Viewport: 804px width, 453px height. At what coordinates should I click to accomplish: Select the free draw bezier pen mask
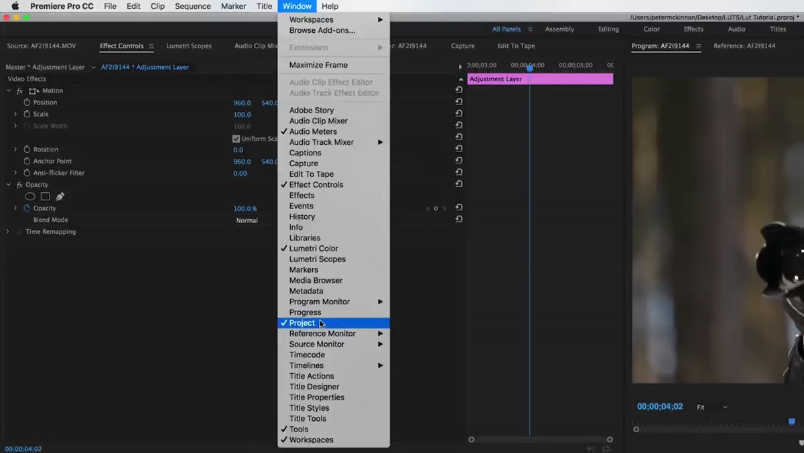click(60, 196)
